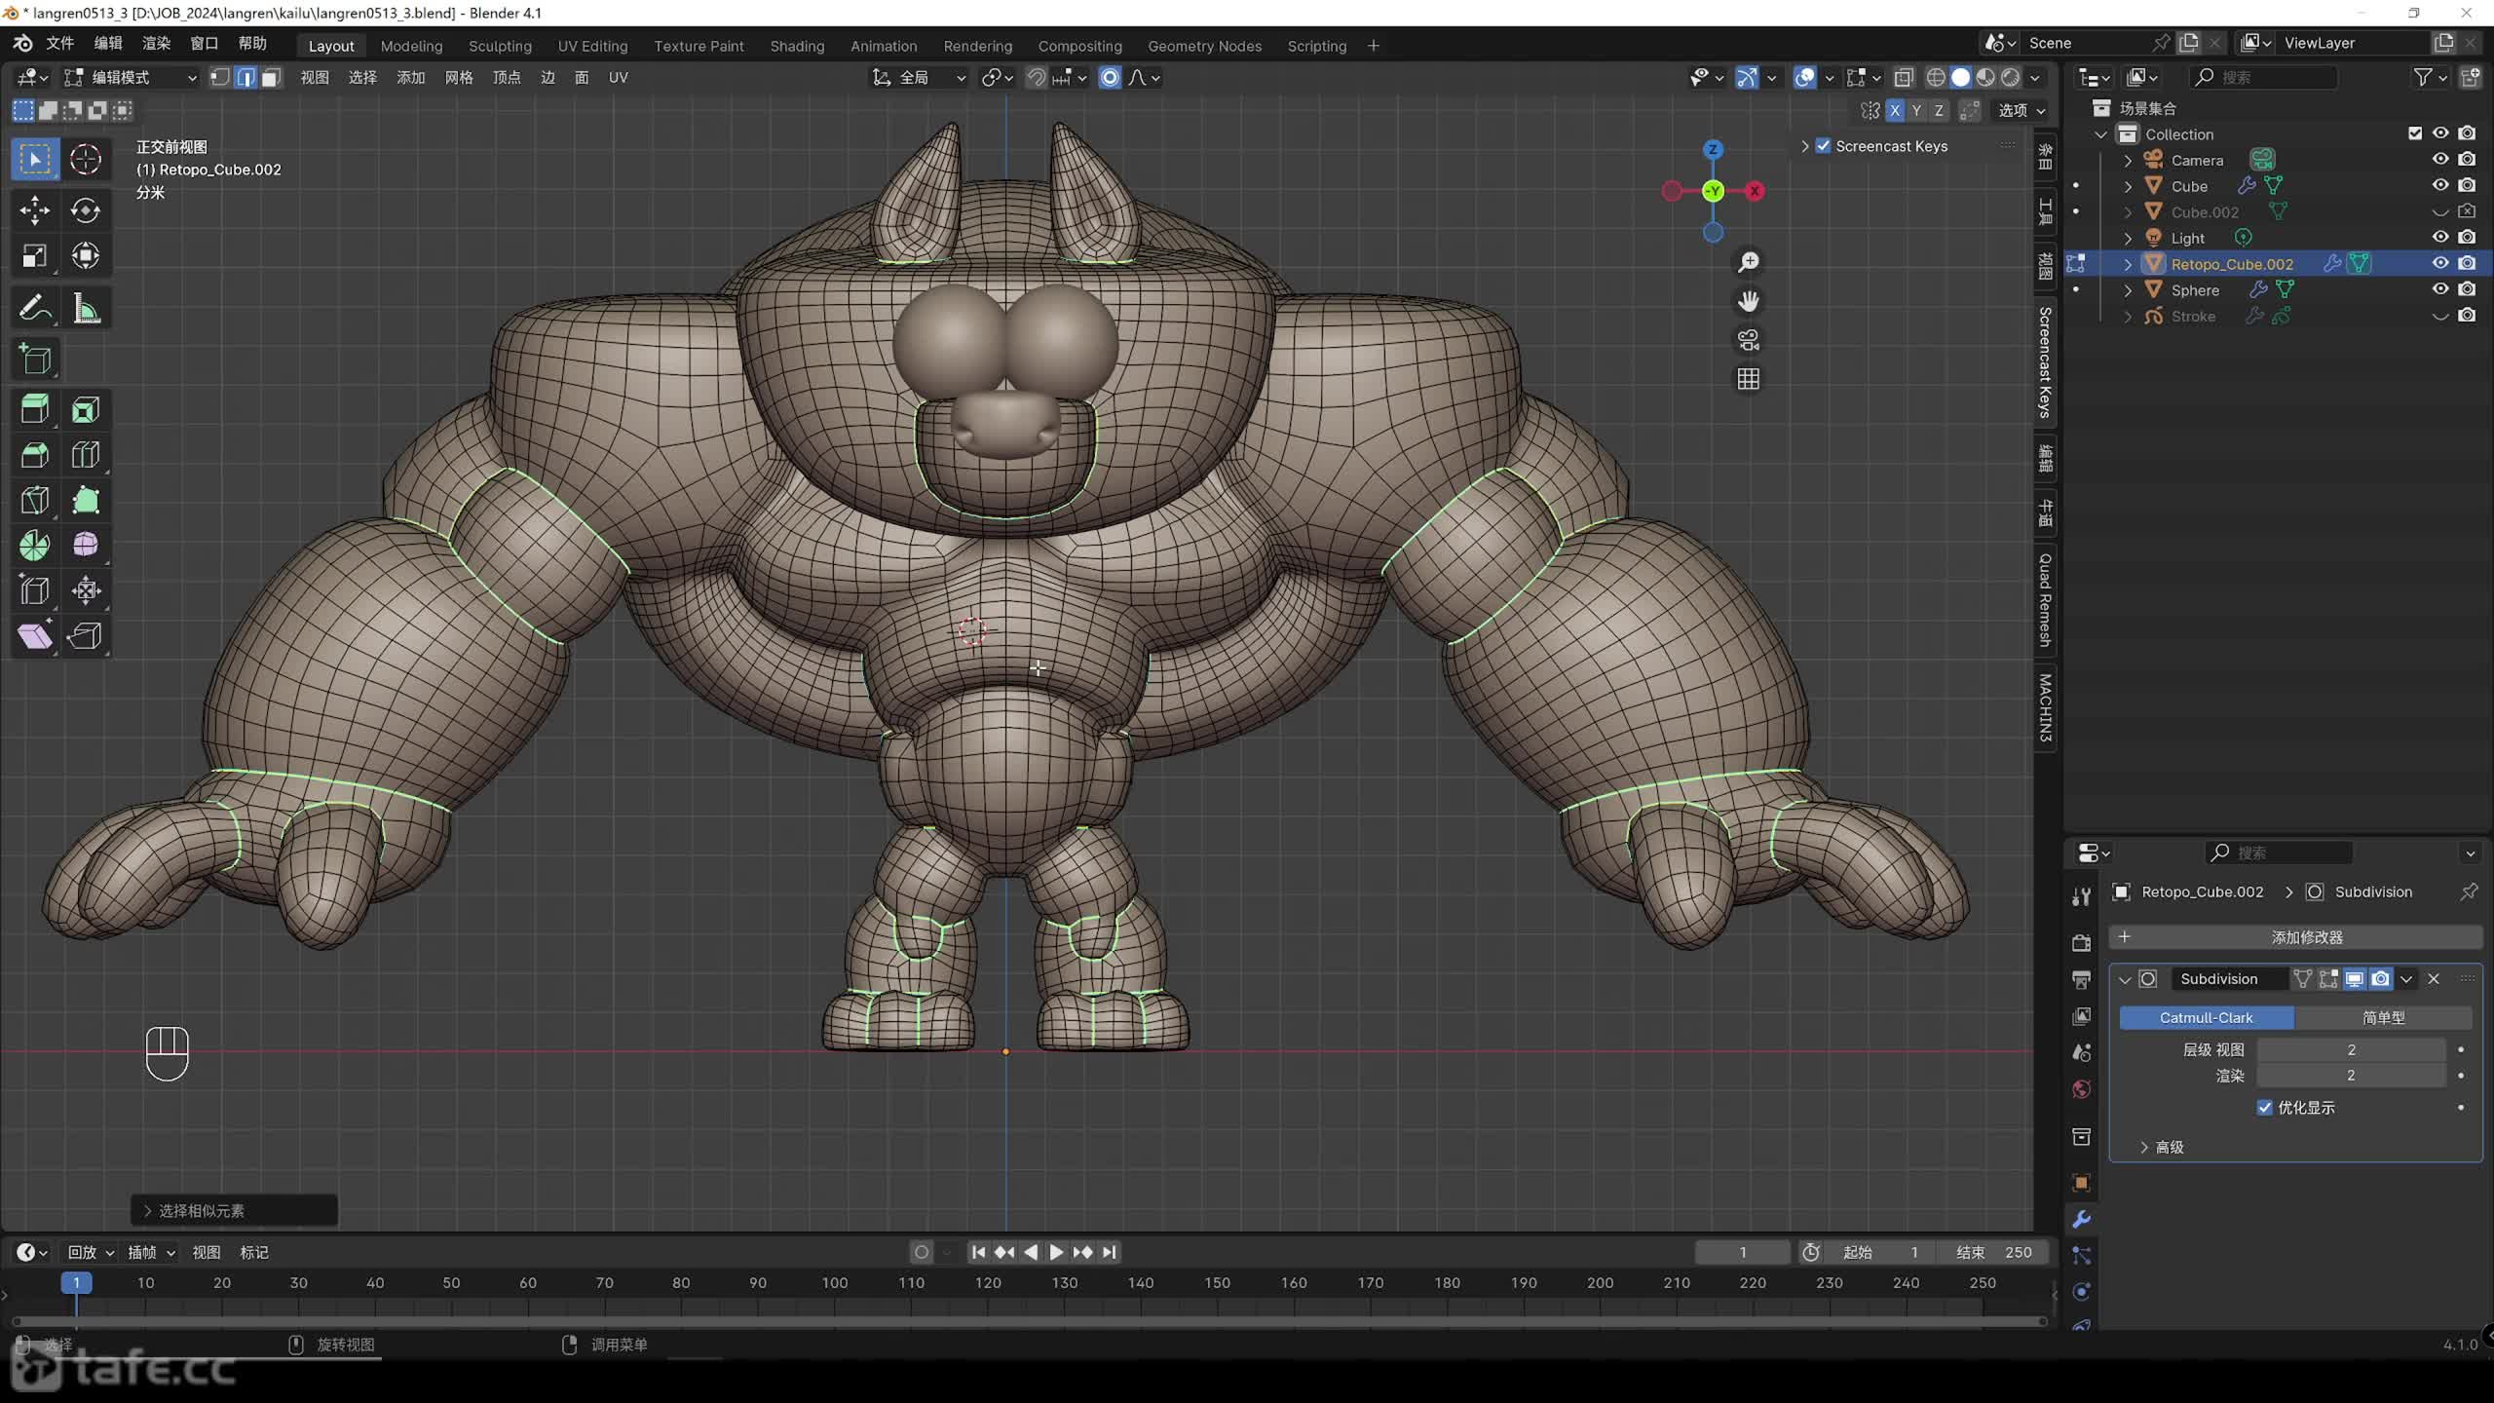
Task: Select the Edge Slide tool
Action: click(35, 590)
